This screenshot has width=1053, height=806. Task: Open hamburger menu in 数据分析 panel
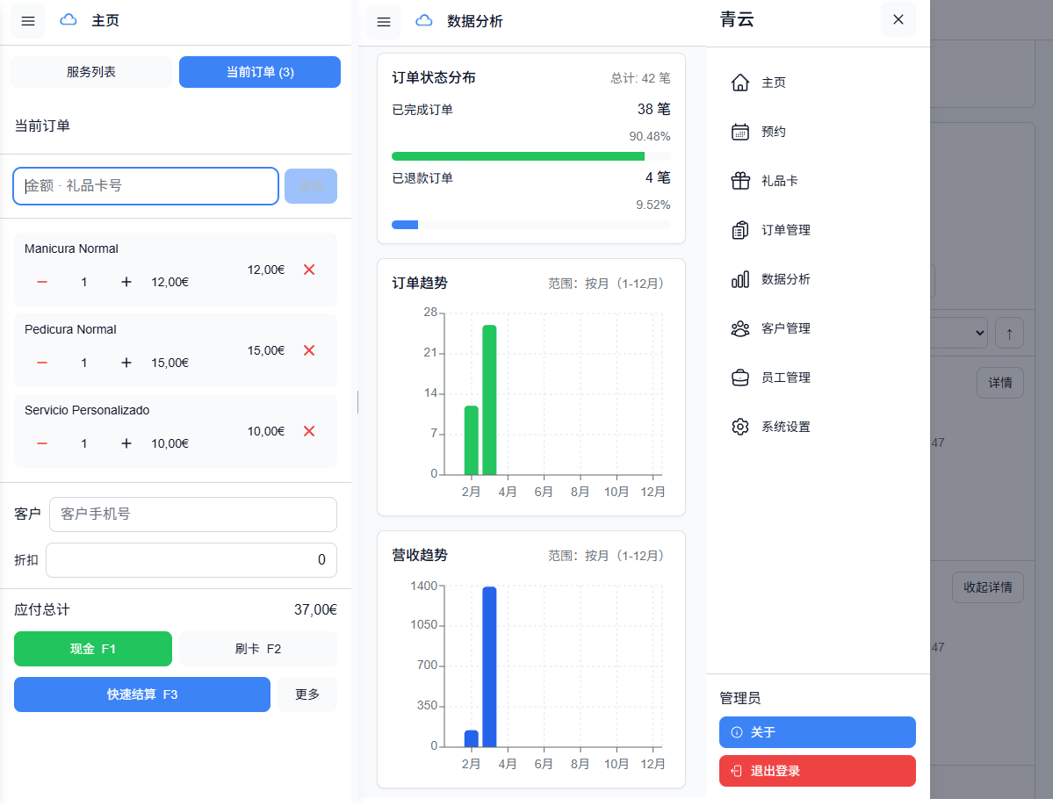pos(384,21)
